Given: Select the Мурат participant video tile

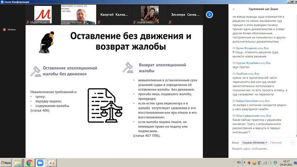Looking at the screenshot, I should pyautogui.click(x=43, y=15).
